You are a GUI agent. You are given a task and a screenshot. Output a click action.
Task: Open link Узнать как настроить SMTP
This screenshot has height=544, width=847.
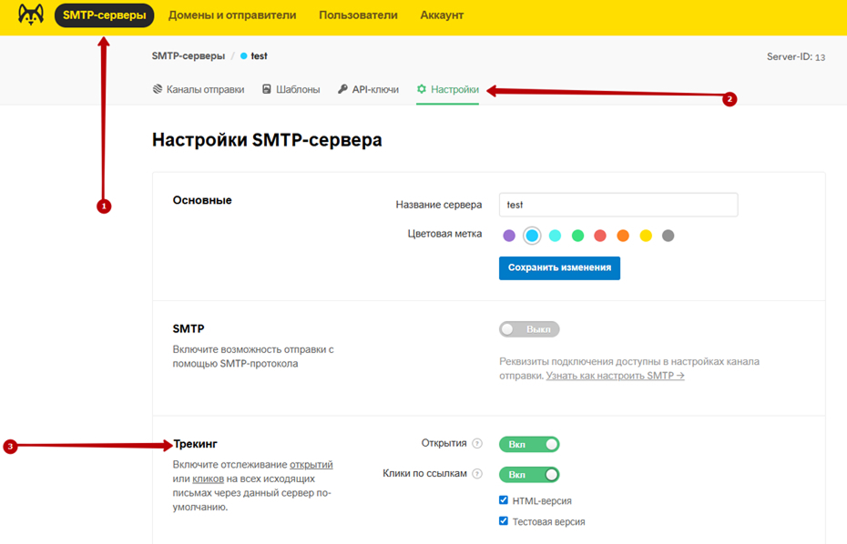coord(615,375)
